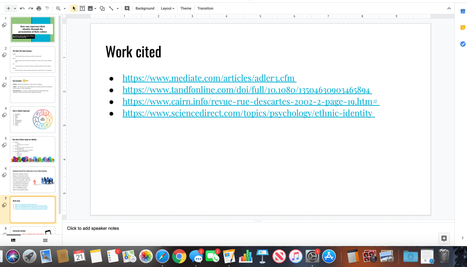Click the add comment icon

pyautogui.click(x=127, y=8)
